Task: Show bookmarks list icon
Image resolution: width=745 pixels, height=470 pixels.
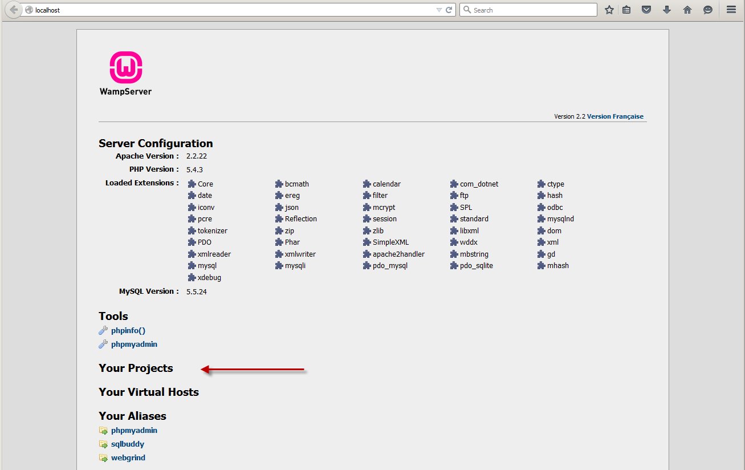Action: (x=626, y=10)
